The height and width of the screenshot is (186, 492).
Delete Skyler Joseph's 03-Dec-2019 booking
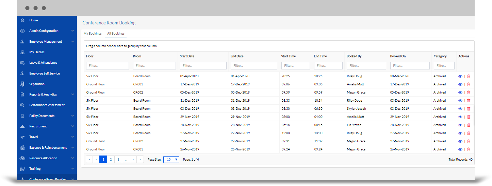pos(469,109)
